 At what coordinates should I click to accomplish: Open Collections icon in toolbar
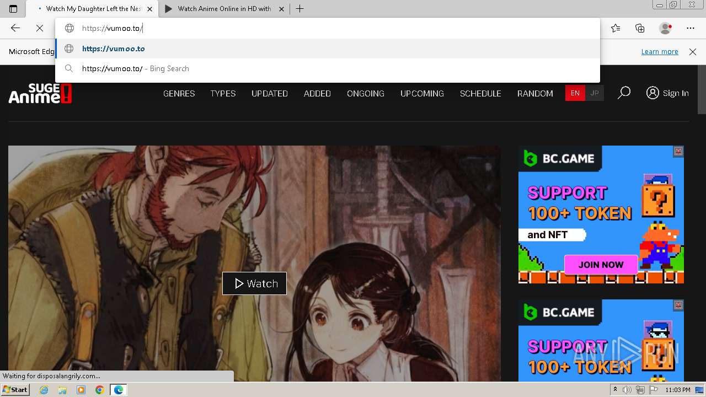(640, 28)
